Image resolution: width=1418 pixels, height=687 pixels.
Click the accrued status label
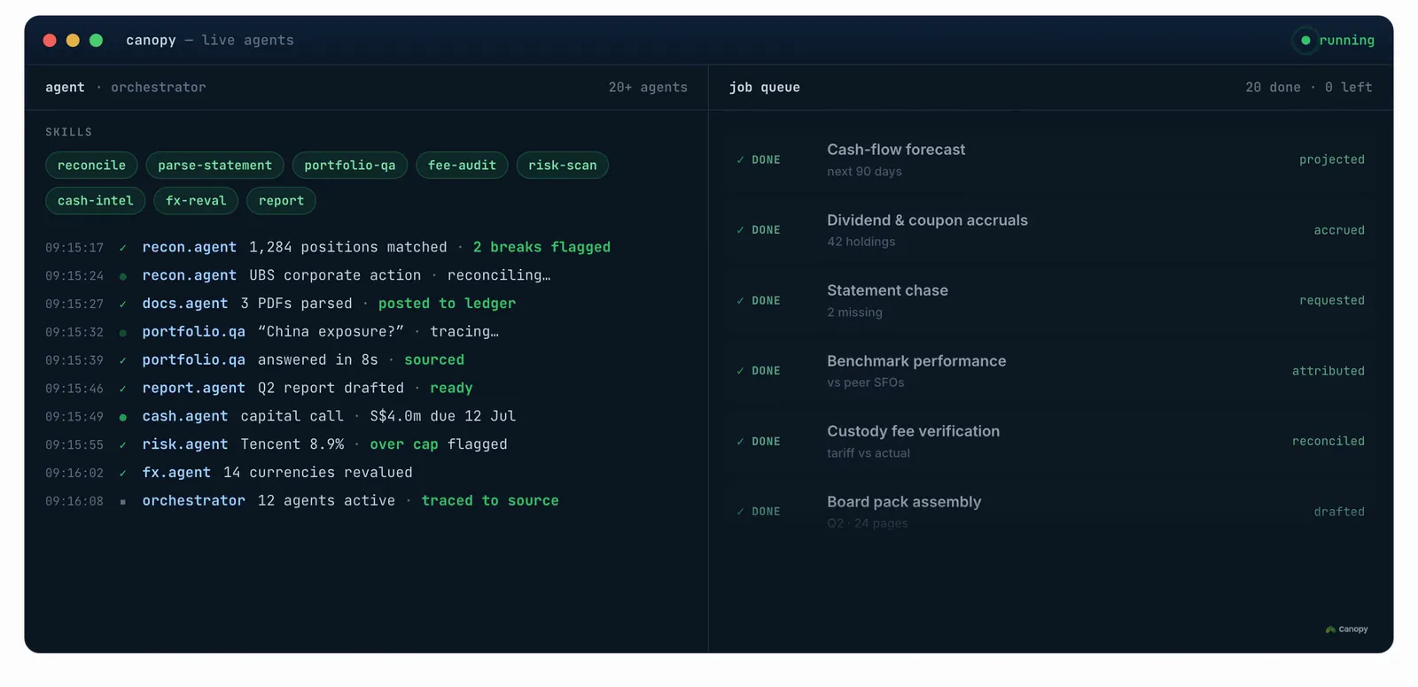[1339, 230]
